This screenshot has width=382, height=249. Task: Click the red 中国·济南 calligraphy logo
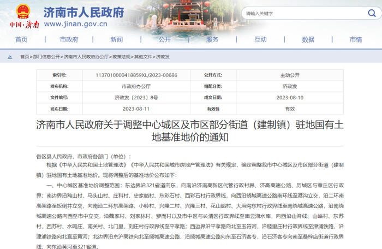point(24,25)
